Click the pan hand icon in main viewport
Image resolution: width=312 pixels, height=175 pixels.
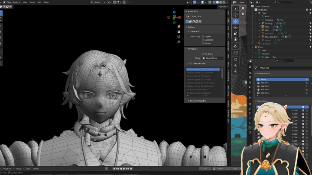tap(179, 32)
